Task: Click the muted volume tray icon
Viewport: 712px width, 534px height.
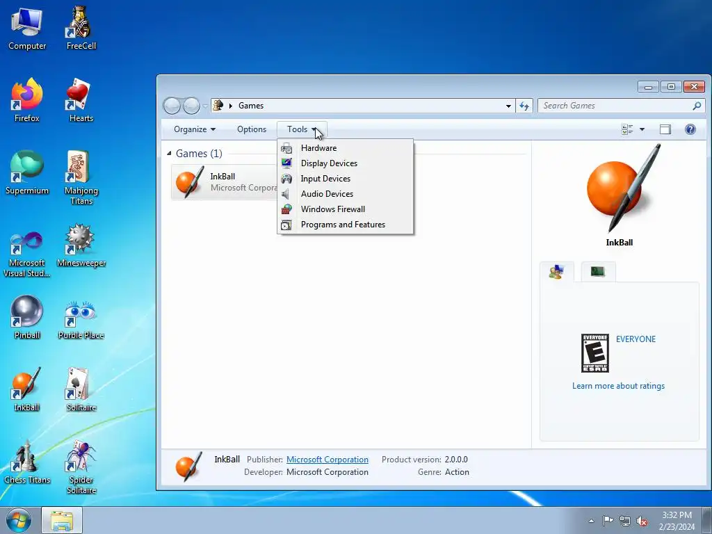Action: (x=642, y=521)
